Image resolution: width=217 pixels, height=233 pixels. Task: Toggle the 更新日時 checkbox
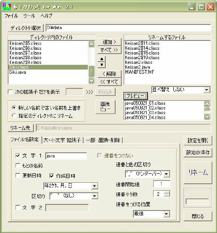pyautogui.click(x=18, y=176)
